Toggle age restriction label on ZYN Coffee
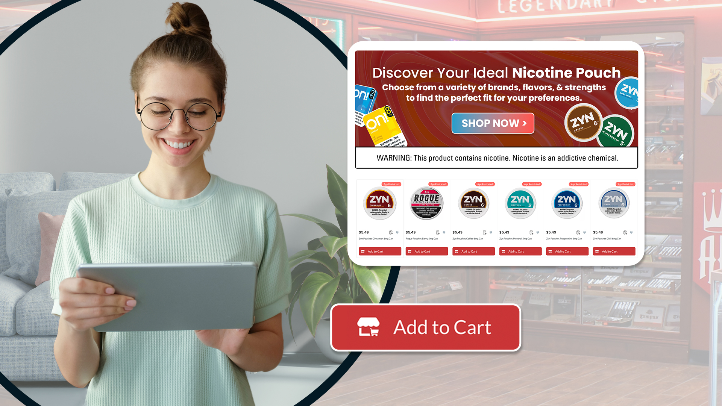The width and height of the screenshot is (722, 406). point(484,184)
